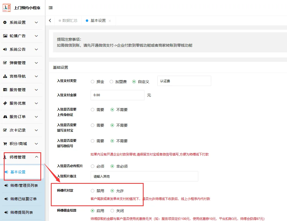Expand the 宫格导航 menu chevron

tap(36, 76)
